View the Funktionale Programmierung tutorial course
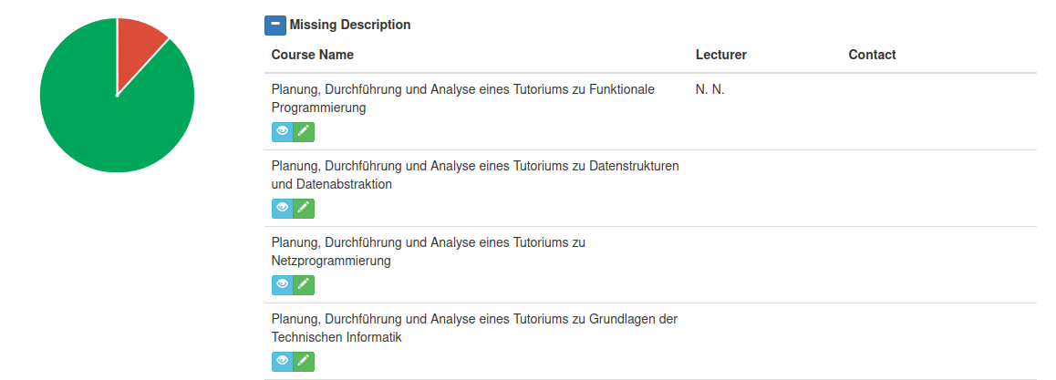Image resolution: width=1056 pixels, height=380 pixels. (283, 132)
